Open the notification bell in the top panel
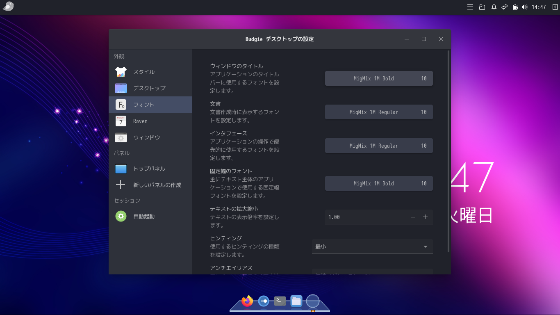 tap(494, 7)
